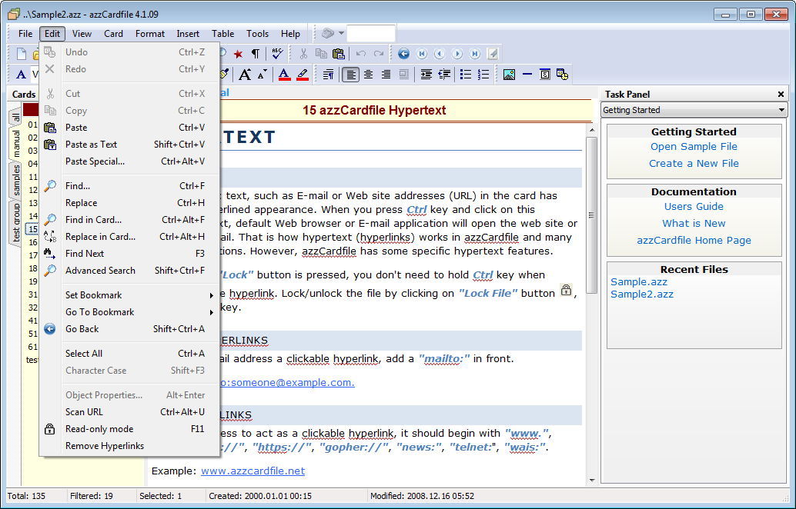
Task: Open Sample File from Getting Started panel
Action: [x=694, y=146]
